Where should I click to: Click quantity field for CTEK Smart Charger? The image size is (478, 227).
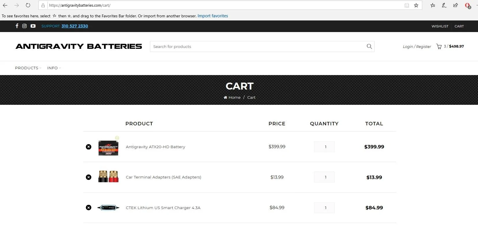(324, 208)
